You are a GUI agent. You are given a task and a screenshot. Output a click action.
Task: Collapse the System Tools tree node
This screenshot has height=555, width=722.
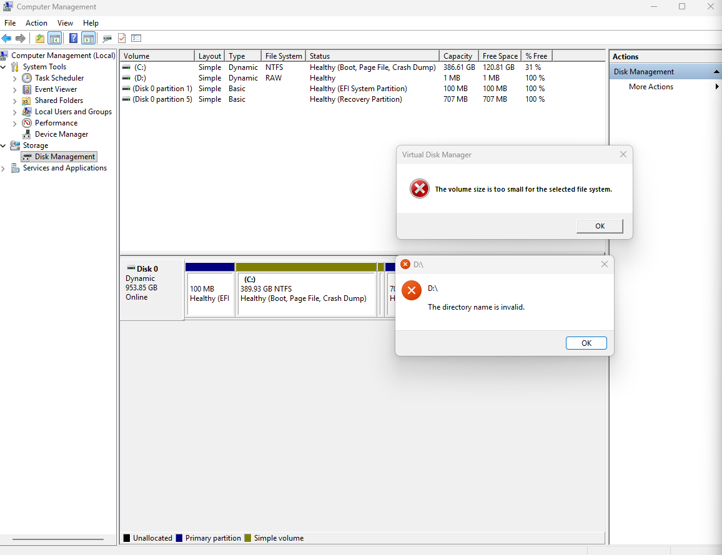coord(3,67)
